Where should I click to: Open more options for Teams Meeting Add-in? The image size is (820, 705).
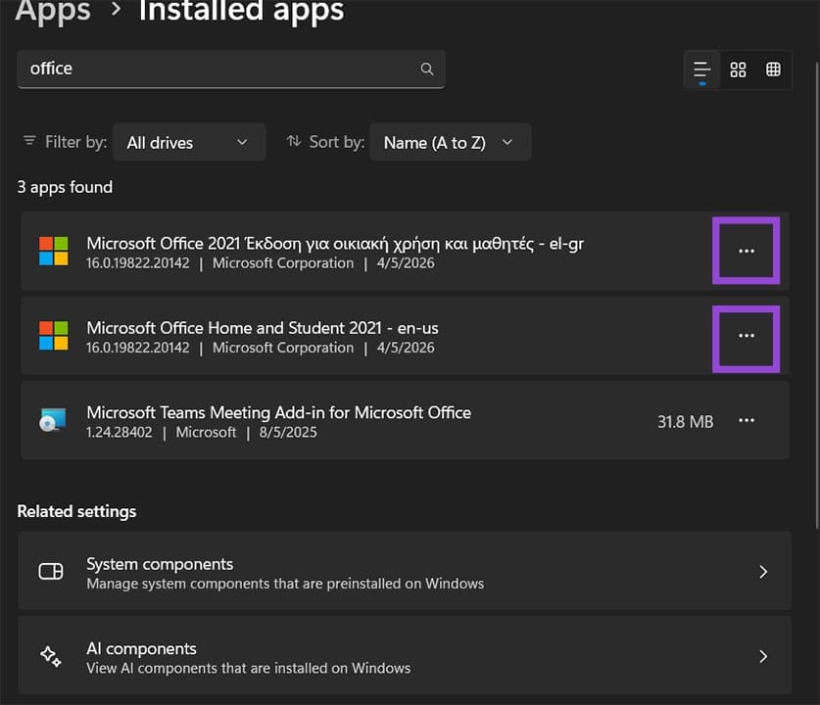click(x=747, y=421)
